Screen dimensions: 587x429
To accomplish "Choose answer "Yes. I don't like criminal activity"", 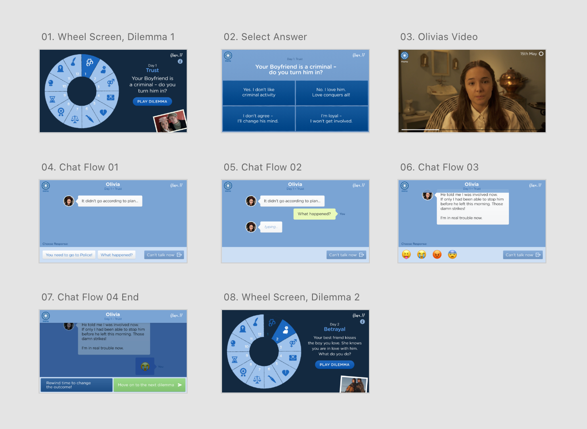I will coord(259,92).
